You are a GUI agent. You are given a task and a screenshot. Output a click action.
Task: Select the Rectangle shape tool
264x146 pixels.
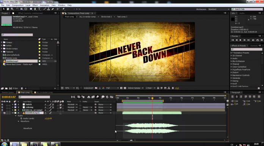pyautogui.click(x=31, y=9)
